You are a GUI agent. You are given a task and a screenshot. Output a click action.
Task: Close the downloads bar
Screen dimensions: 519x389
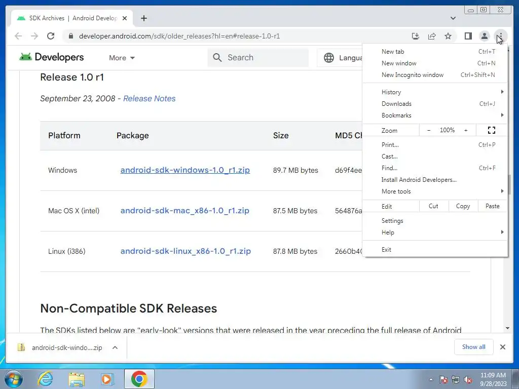[502, 346]
